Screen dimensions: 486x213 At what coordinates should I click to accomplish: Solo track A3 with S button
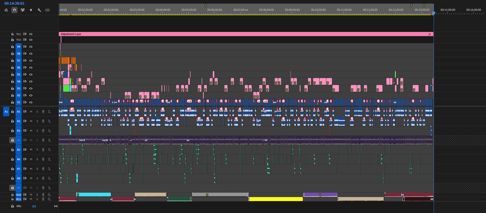pyautogui.click(x=37, y=131)
